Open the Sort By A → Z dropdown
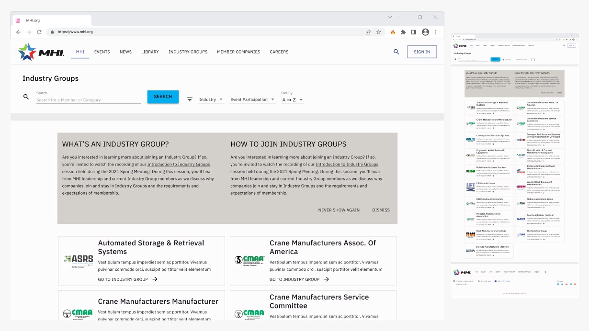Screen dimensions: 589x331 293,100
